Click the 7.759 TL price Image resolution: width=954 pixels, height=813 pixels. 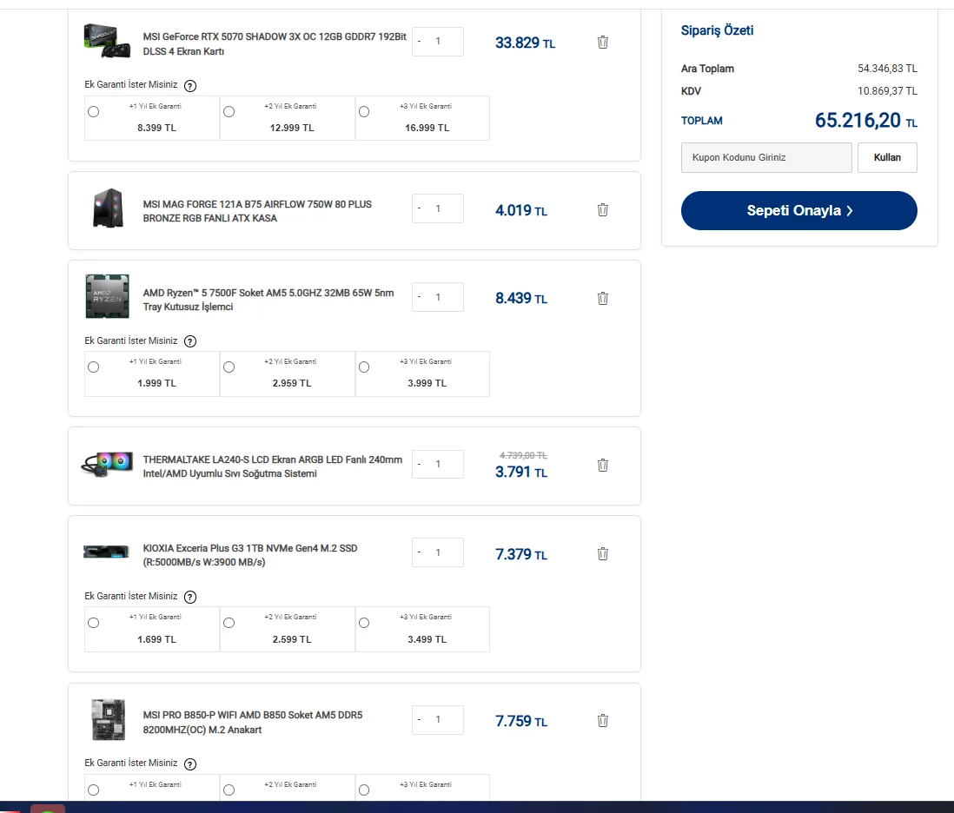tap(521, 721)
